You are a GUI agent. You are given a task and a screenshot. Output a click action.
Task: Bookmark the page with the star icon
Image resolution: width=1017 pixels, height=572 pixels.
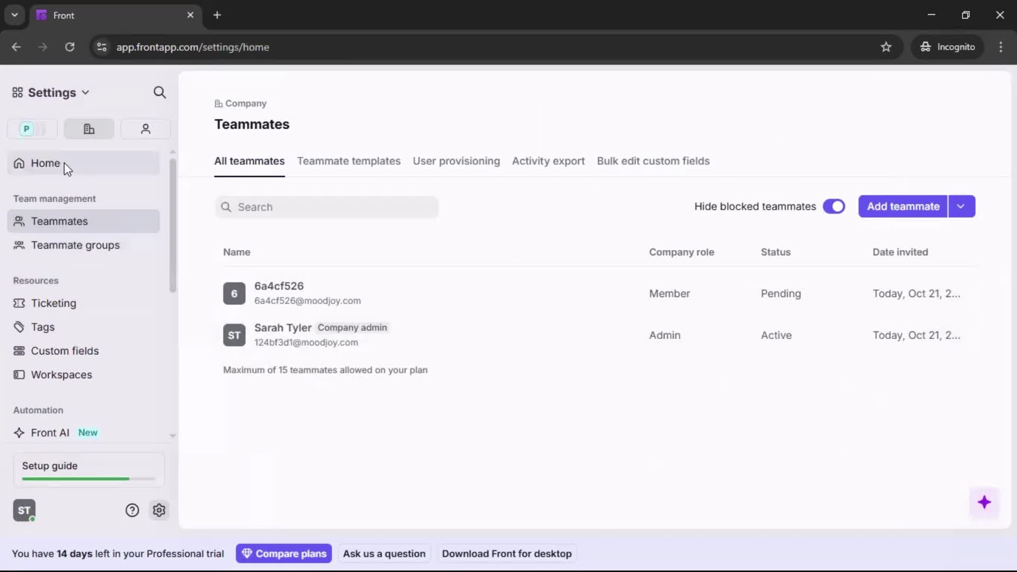click(x=886, y=47)
